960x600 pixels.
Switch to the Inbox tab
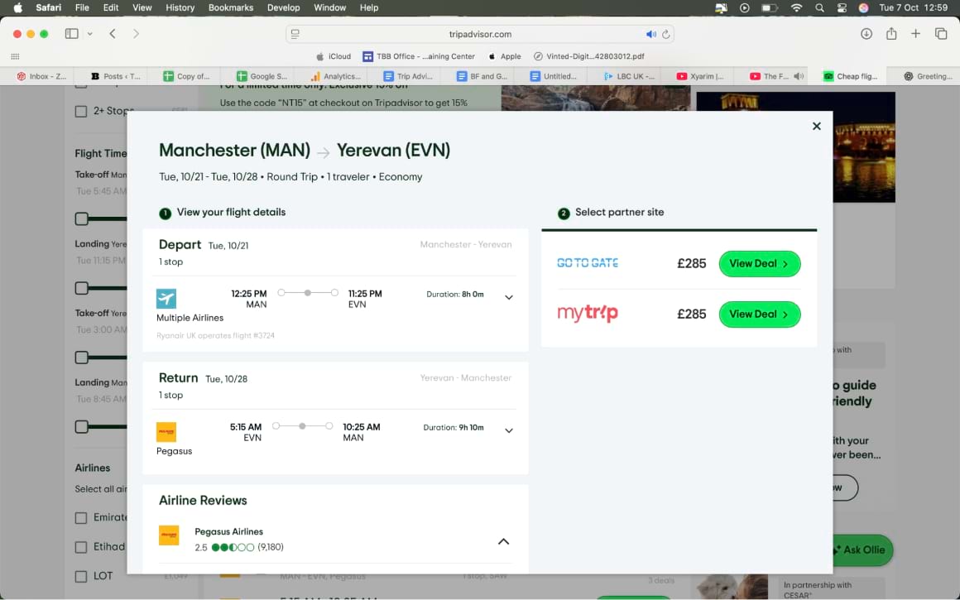[x=41, y=76]
